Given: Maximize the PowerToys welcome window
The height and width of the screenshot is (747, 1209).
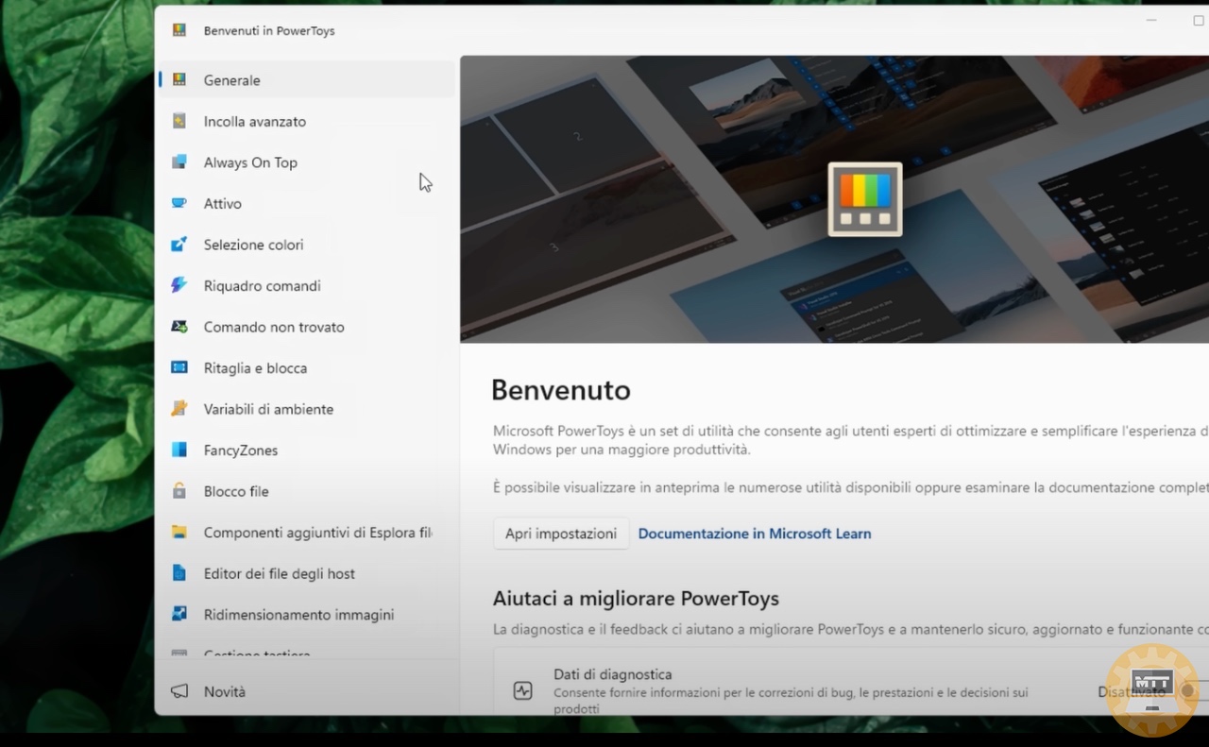Looking at the screenshot, I should [1199, 20].
